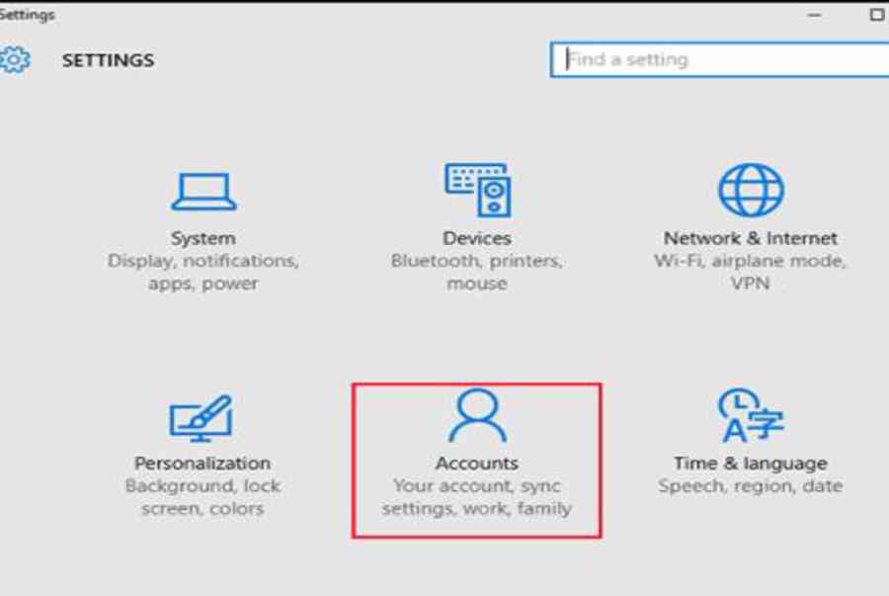Open the Devices category label
The width and height of the screenshot is (889, 596).
point(476,238)
